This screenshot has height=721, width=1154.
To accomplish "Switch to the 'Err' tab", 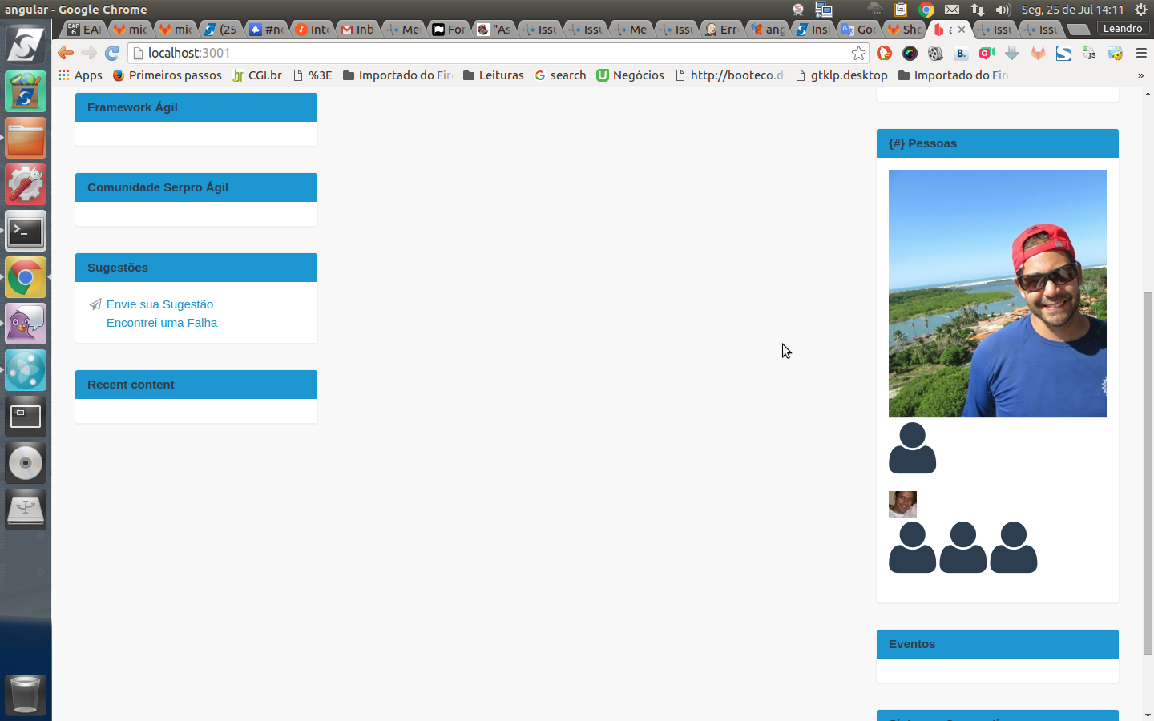I will tap(721, 30).
